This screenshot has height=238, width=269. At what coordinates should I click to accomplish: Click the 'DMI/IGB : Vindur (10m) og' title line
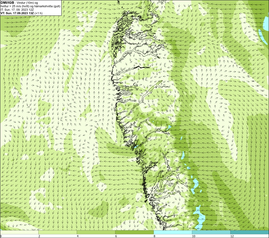19,3
